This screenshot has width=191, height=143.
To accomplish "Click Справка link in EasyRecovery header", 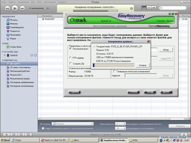I will coord(161,21).
